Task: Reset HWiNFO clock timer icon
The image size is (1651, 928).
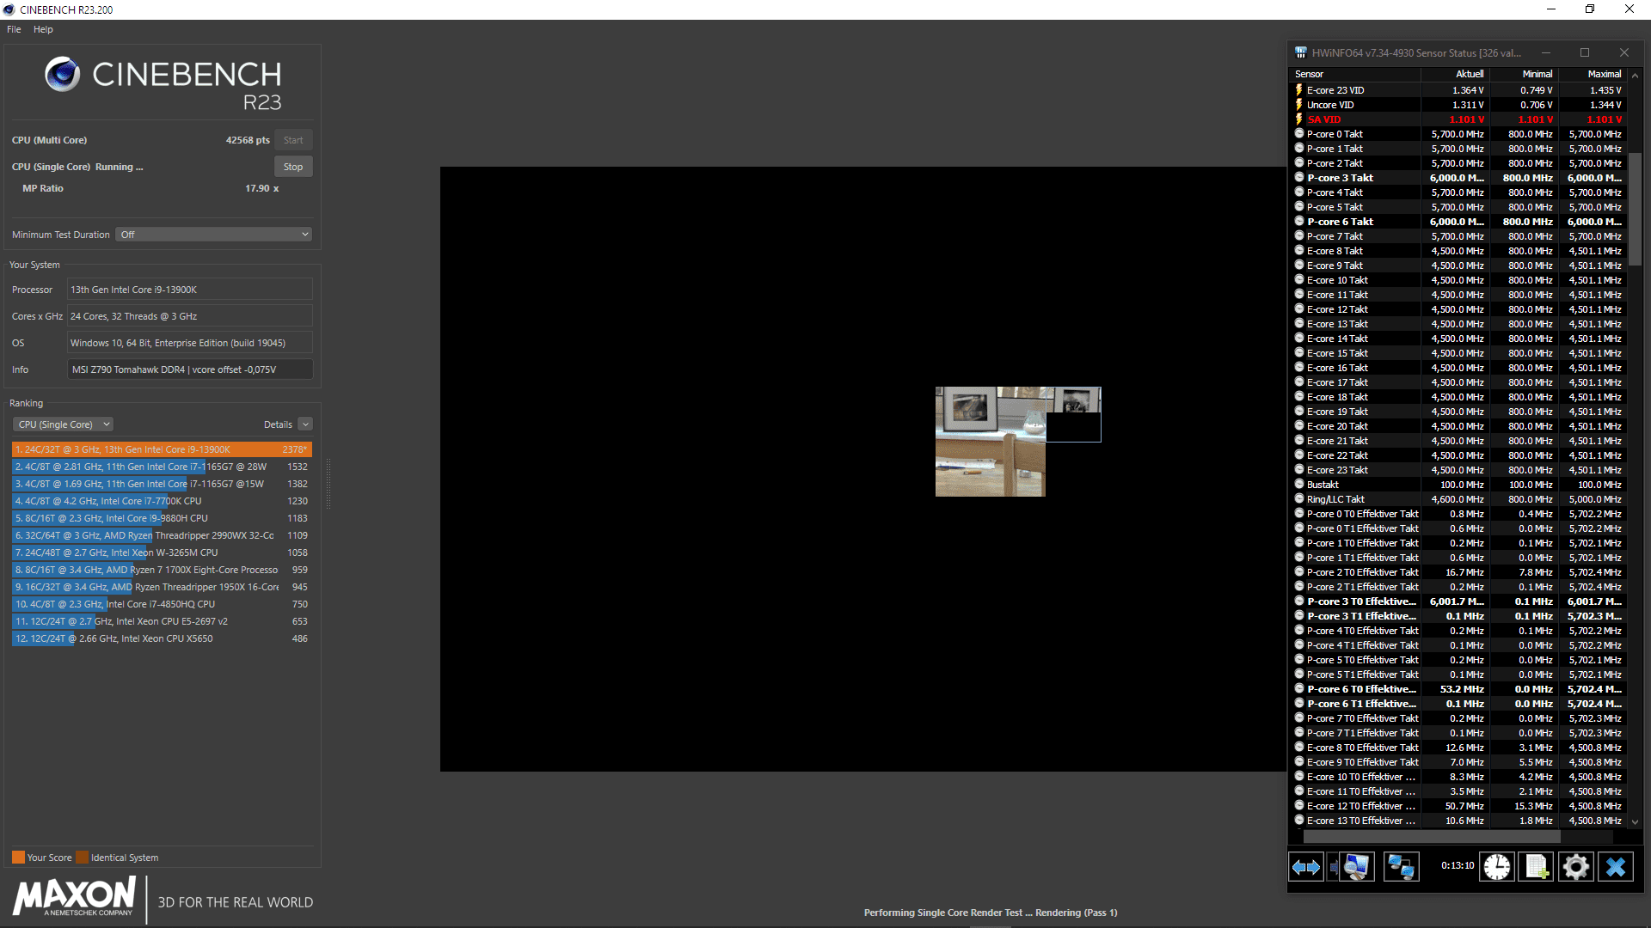Action: (1497, 867)
